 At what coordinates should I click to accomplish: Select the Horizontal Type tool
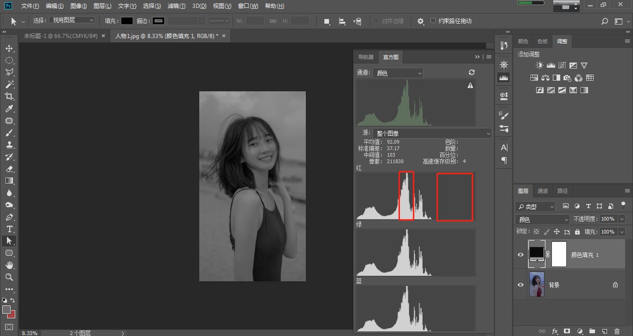tap(9, 229)
